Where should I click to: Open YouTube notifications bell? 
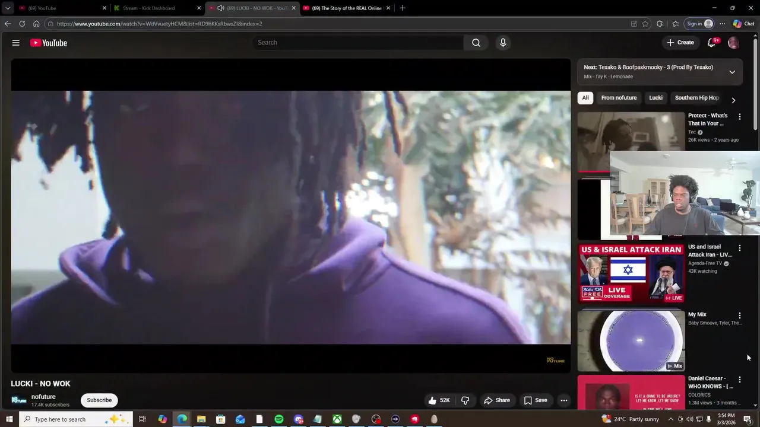[712, 43]
